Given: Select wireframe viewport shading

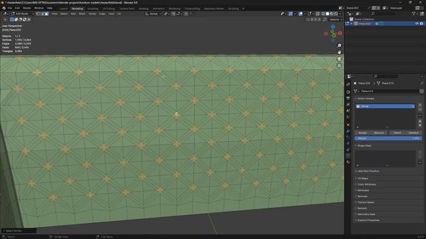Looking at the screenshot, I should click(323, 13).
